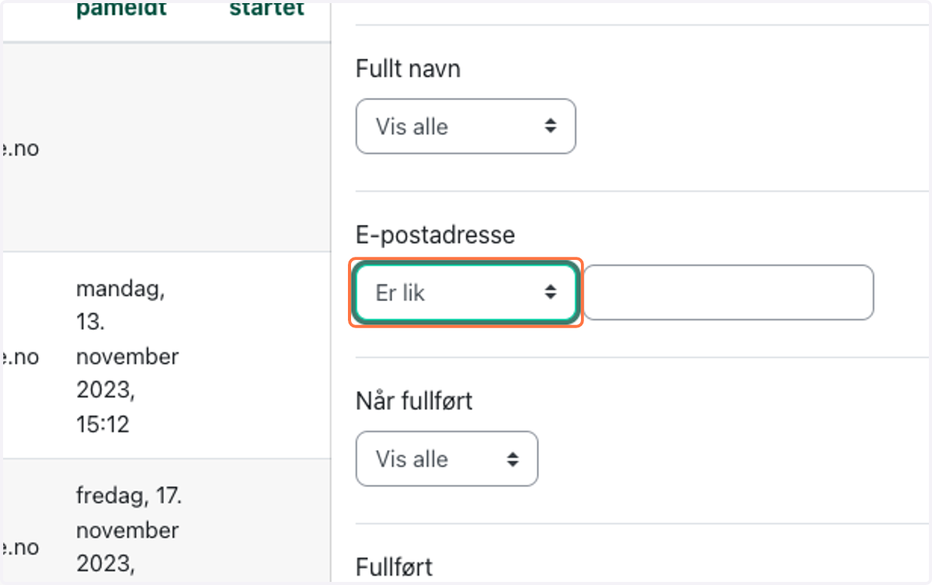Sort by the 'påmeldt' column header
Viewport: 932px width, 585px height.
point(121,10)
